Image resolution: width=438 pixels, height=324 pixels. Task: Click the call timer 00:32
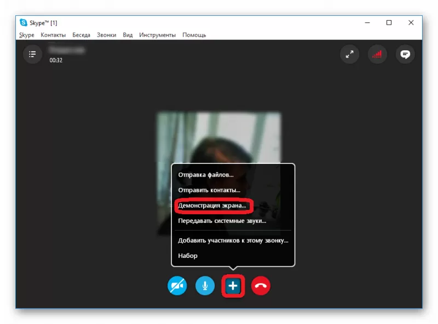(56, 60)
